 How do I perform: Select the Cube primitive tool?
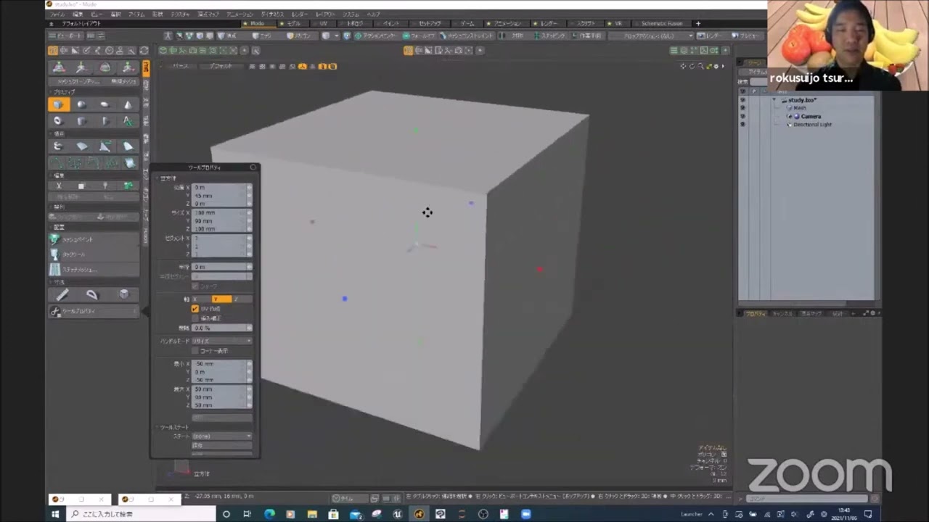coord(59,104)
